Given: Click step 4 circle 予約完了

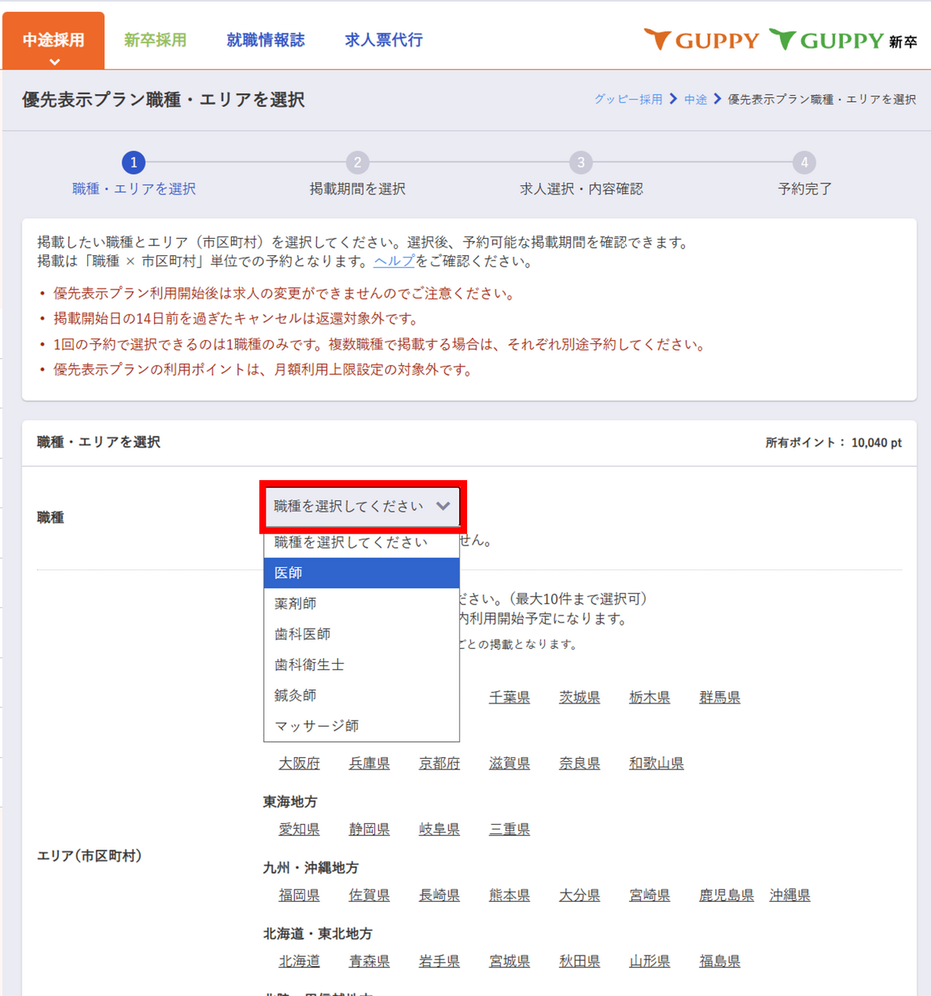Looking at the screenshot, I should pyautogui.click(x=804, y=163).
